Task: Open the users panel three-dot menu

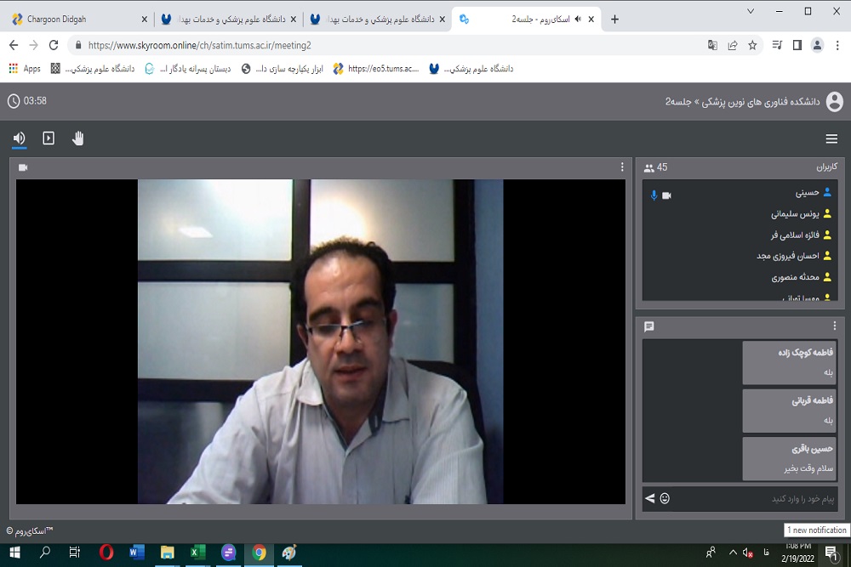Action: [x=835, y=167]
